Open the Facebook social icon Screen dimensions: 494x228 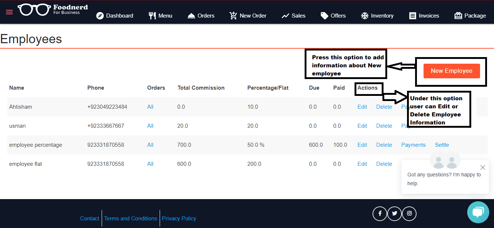(x=380, y=214)
